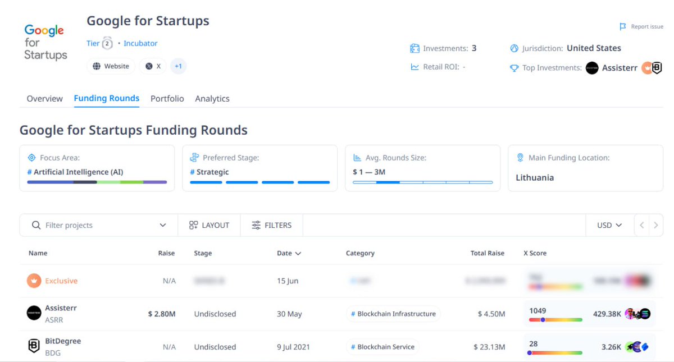Click the $ 23.13M total raise value
Image resolution: width=674 pixels, height=362 pixels.
pos(489,347)
